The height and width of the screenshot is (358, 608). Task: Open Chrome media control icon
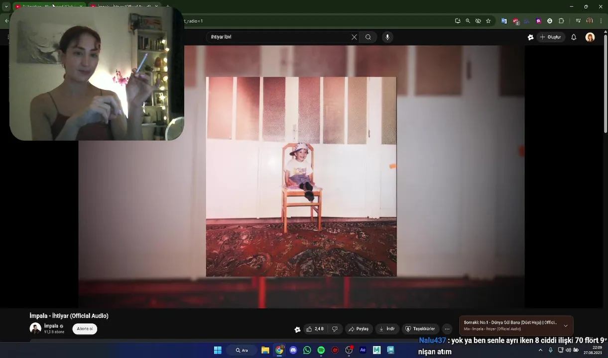[x=578, y=21]
